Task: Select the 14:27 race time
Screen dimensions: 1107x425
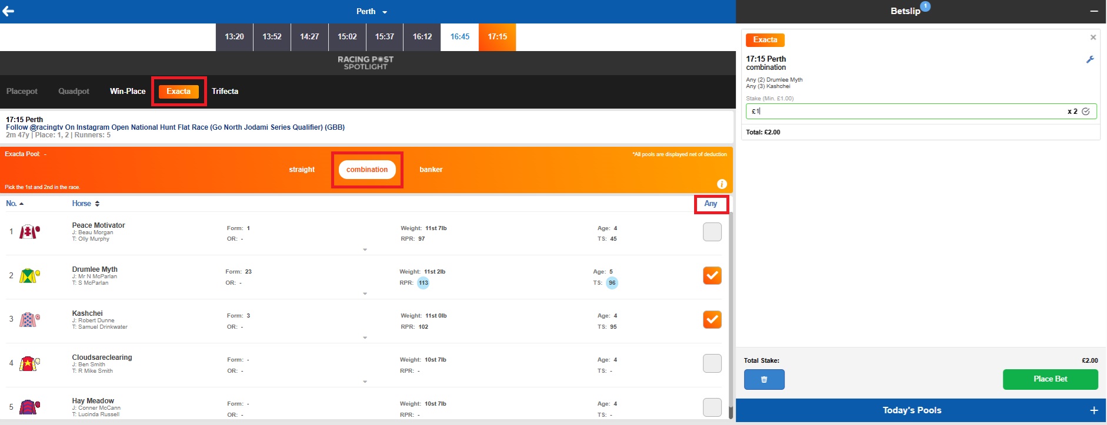Action: [309, 37]
